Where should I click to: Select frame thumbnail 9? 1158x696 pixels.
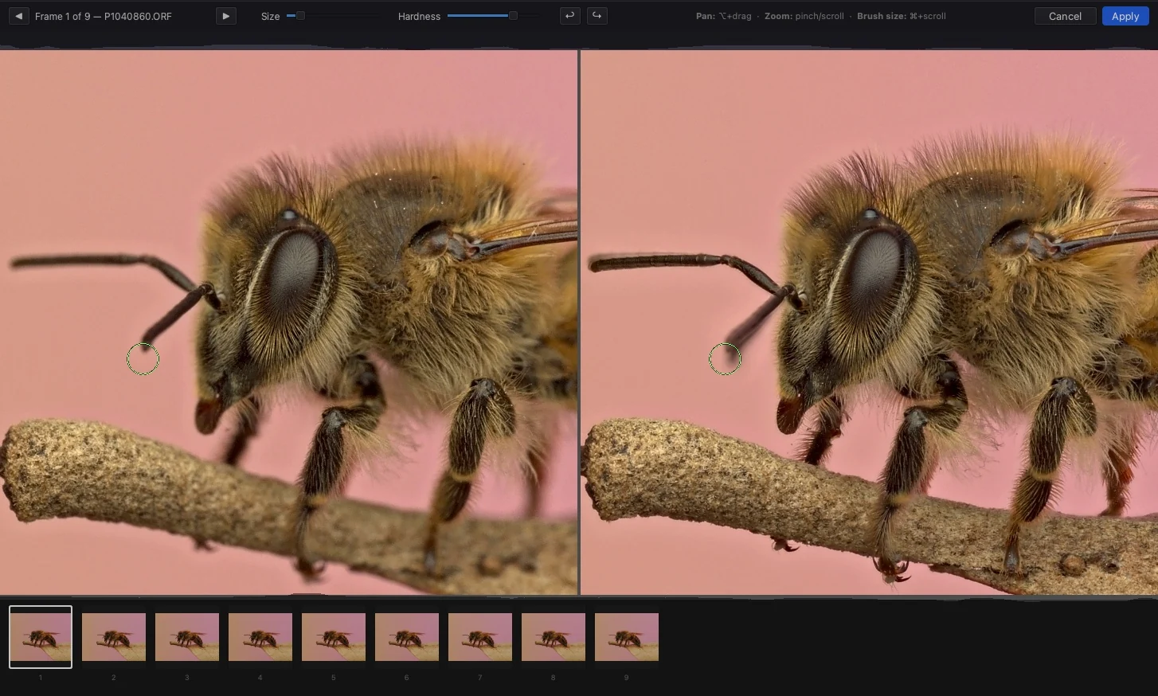pos(627,637)
